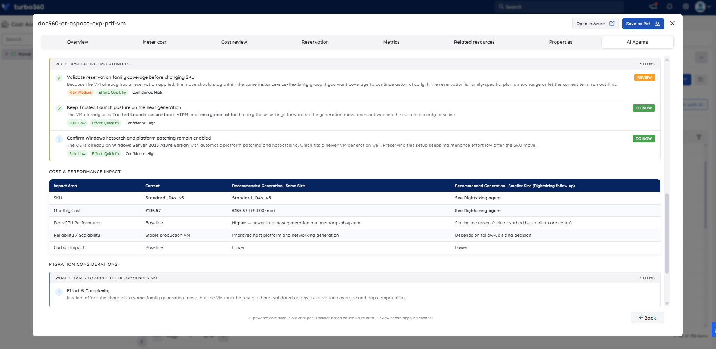Click the blurred Search field in the top bar
Viewport: 716px width, 349px height.
(560, 7)
